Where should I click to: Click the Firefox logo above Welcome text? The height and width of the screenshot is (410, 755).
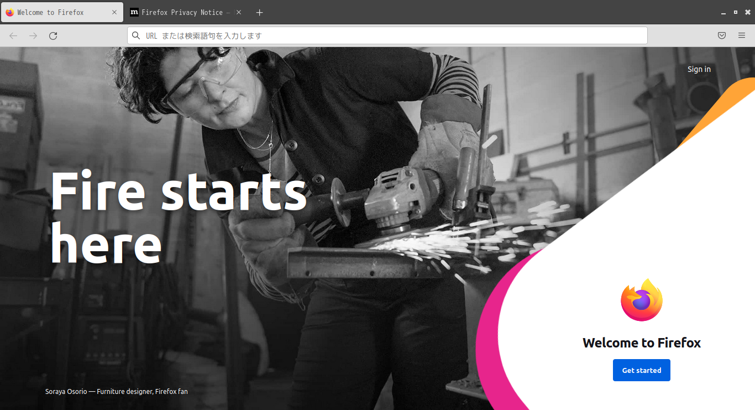pos(642,300)
